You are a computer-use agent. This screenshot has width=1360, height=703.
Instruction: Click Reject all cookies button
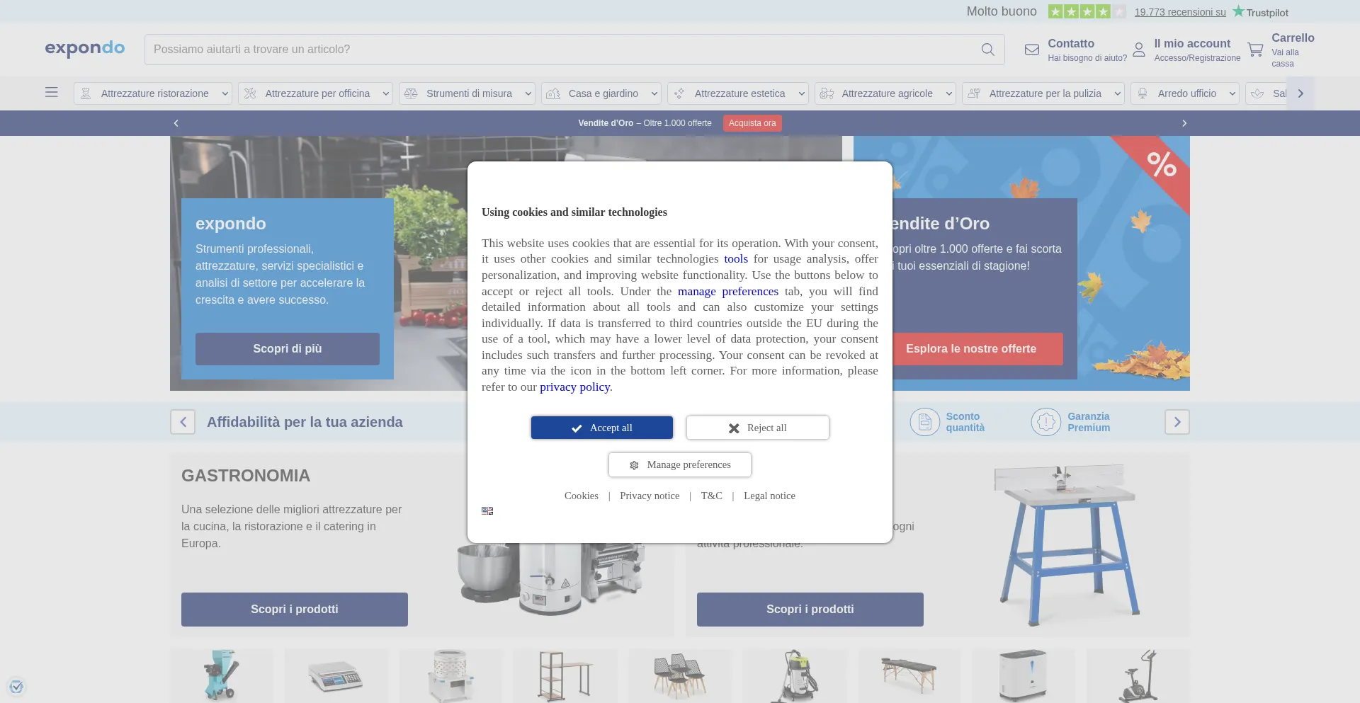point(758,428)
